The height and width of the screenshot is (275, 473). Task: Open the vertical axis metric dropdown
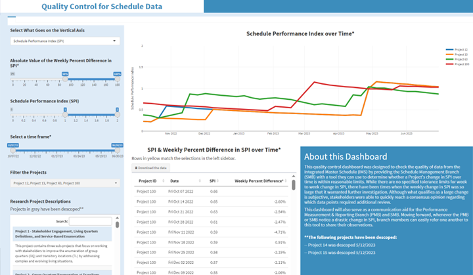coord(64,41)
